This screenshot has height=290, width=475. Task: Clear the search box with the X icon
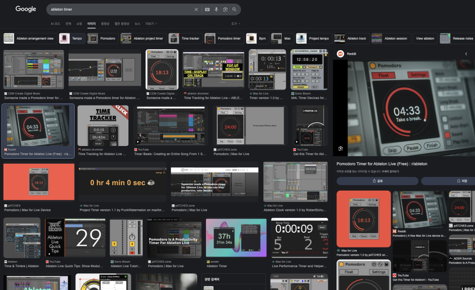click(196, 10)
